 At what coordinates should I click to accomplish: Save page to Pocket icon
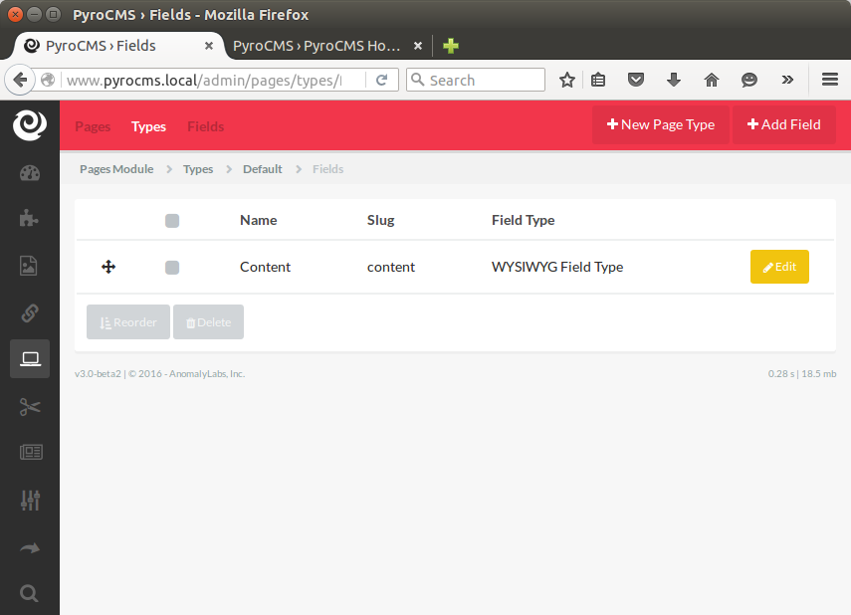636,81
